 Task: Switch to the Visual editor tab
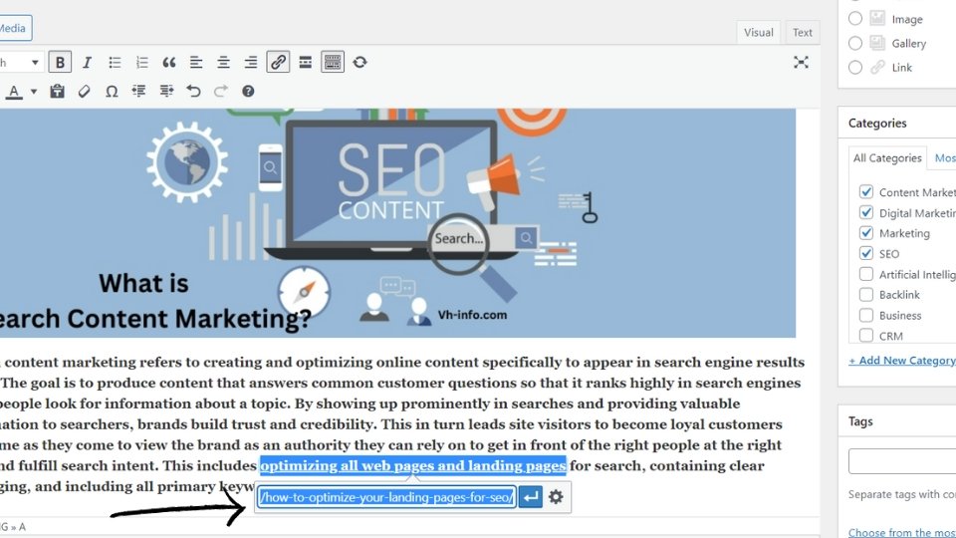pyautogui.click(x=759, y=32)
